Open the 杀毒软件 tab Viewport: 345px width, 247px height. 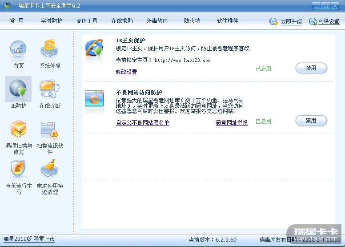point(157,21)
